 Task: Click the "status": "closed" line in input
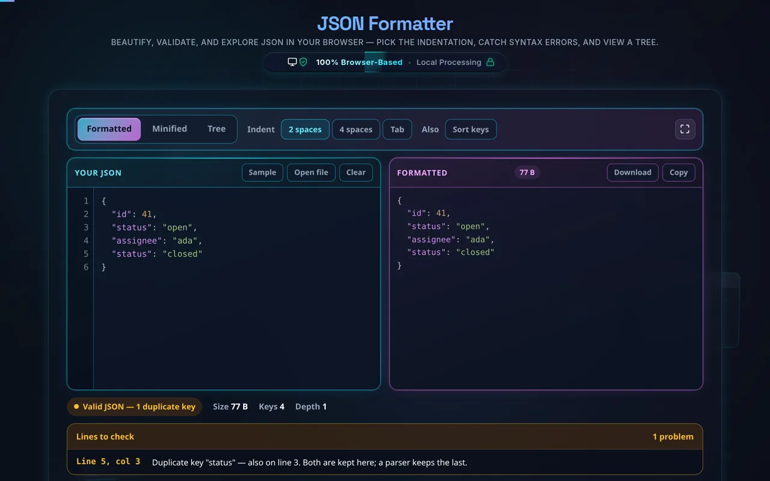point(157,254)
